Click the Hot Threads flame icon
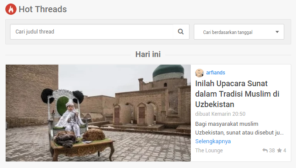Viewport: 296px width, 168px height. (x=11, y=9)
